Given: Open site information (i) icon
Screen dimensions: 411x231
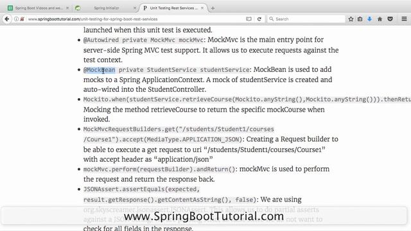Looking at the screenshot, I should [16, 19].
